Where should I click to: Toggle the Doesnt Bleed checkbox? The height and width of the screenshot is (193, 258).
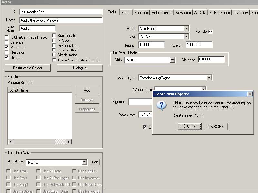point(54,50)
